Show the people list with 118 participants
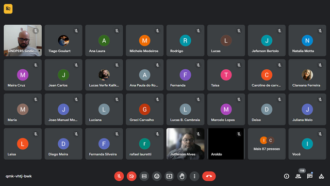The height and width of the screenshot is (186, 330). click(x=298, y=176)
